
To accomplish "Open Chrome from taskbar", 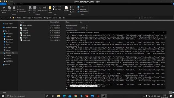I will [76, 96].
